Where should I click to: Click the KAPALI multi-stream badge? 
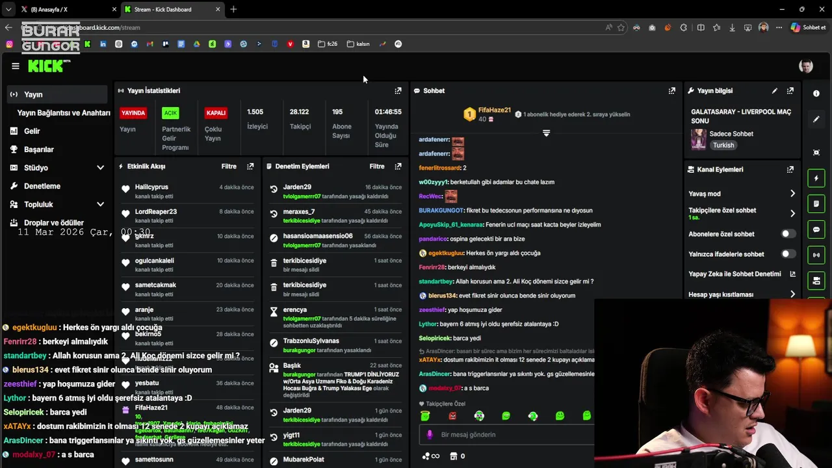click(x=216, y=113)
